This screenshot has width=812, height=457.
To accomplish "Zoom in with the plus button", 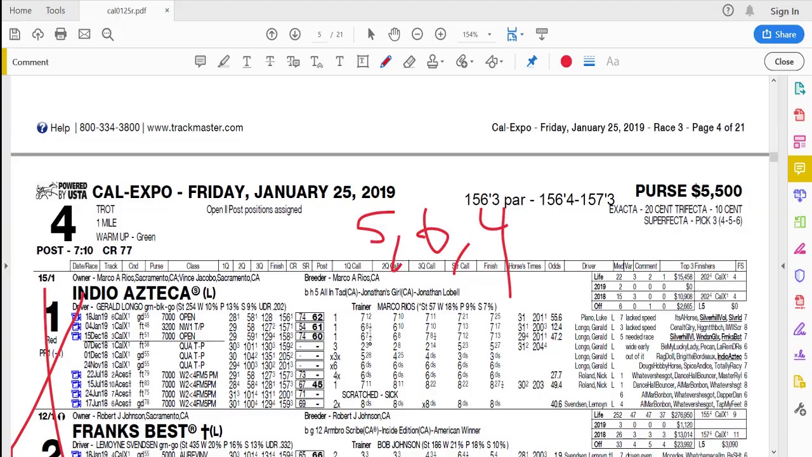I will [x=440, y=34].
